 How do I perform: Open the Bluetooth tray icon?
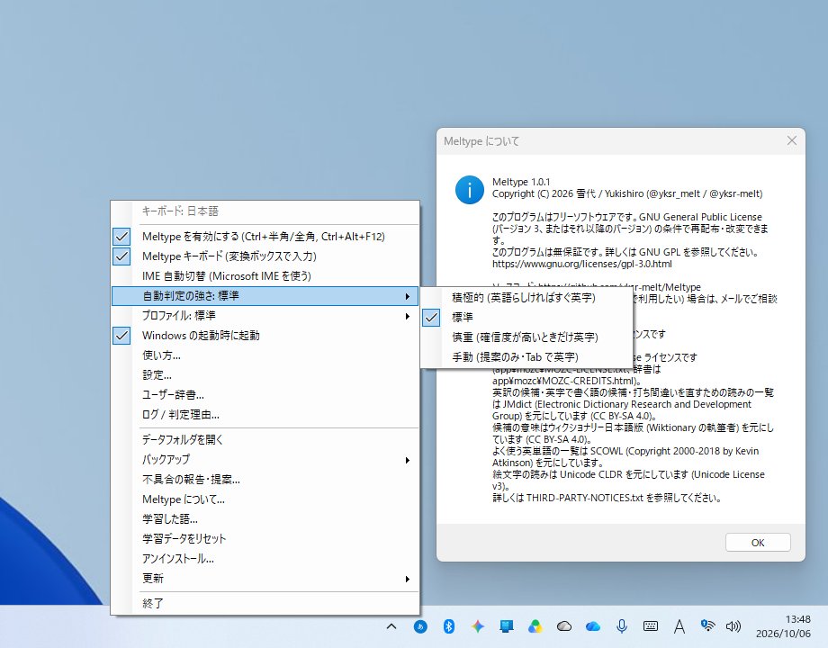(x=449, y=626)
